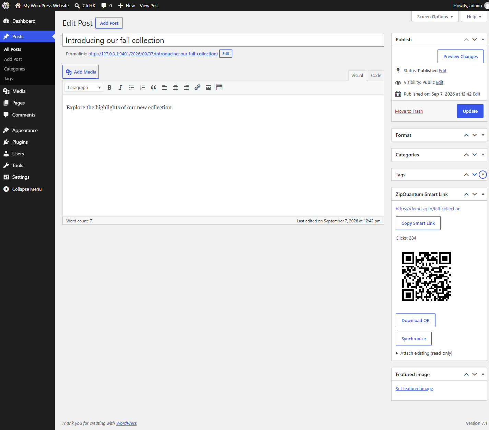This screenshot has height=430, width=489.
Task: Edit the post Status
Action: tap(443, 71)
